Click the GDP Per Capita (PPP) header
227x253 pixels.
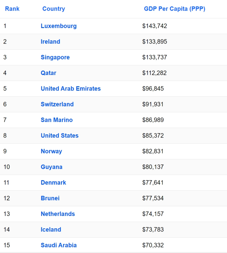(174, 9)
